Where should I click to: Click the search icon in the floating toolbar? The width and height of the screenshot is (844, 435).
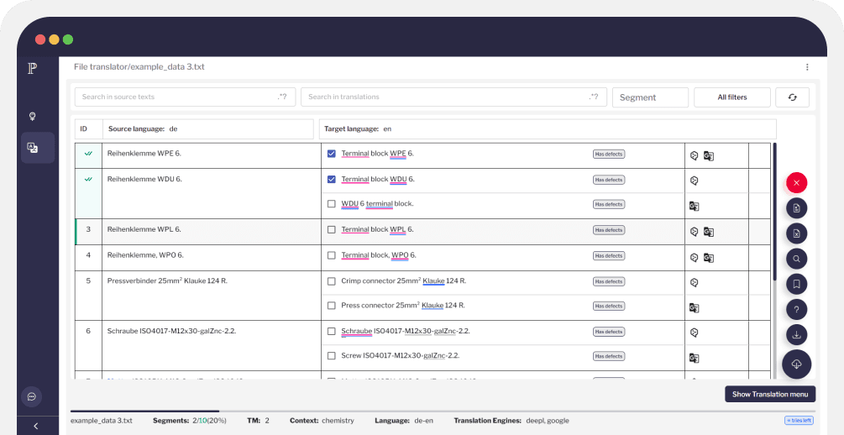pos(797,259)
